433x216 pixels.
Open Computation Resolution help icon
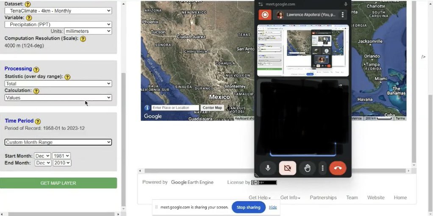click(83, 39)
